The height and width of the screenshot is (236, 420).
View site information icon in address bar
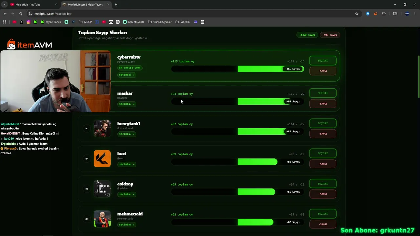coord(30,14)
